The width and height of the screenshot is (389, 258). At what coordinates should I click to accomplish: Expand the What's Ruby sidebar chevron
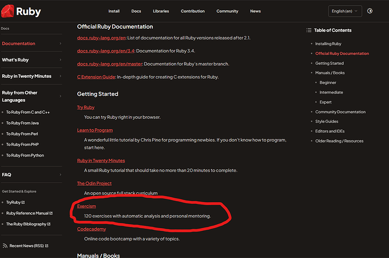point(60,60)
